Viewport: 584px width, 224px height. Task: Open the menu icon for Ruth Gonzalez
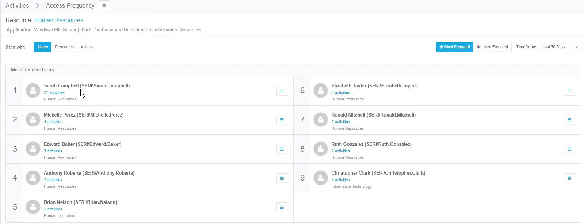coord(569,149)
